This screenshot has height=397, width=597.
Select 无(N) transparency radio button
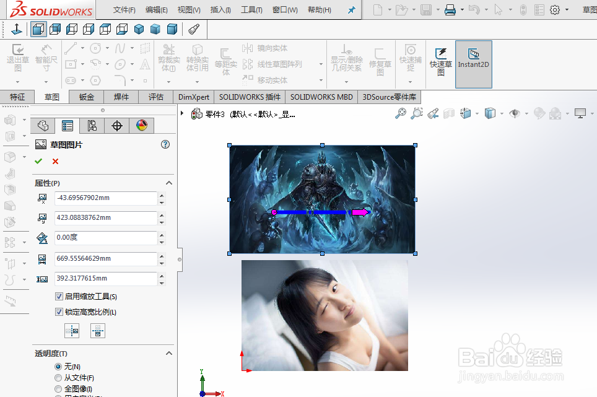pos(58,367)
